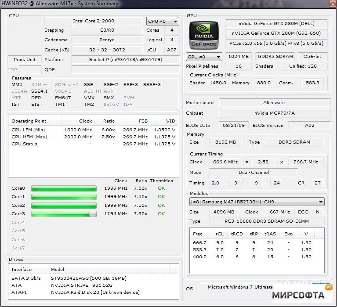Viewport: 337px width, 307px height.
Task: Click the Core2 usage bar
Action: tap(64, 206)
